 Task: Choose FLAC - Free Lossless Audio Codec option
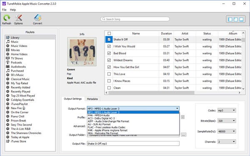point(133,127)
